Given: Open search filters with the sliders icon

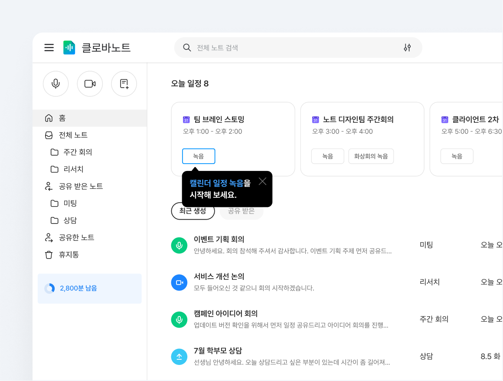Looking at the screenshot, I should [408, 48].
